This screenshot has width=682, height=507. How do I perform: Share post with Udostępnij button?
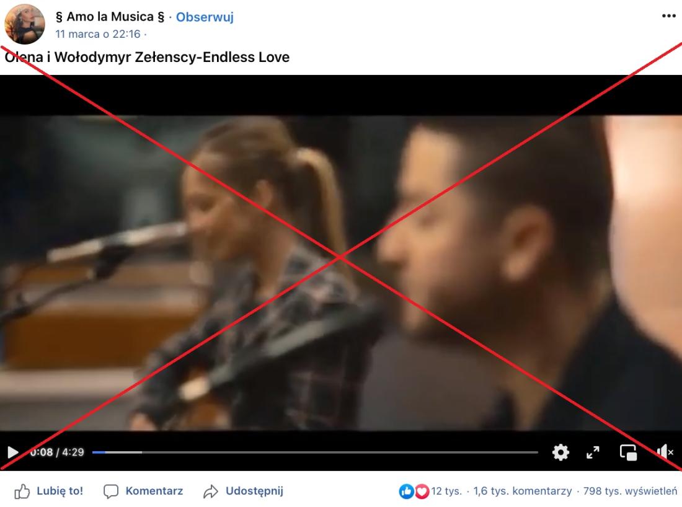[x=243, y=491]
